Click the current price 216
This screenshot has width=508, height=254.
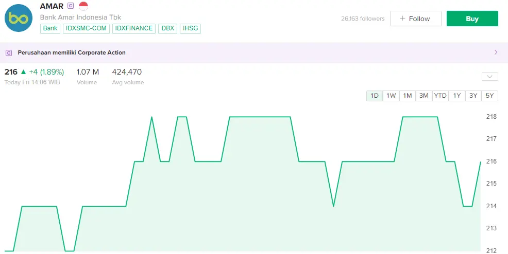pos(11,72)
